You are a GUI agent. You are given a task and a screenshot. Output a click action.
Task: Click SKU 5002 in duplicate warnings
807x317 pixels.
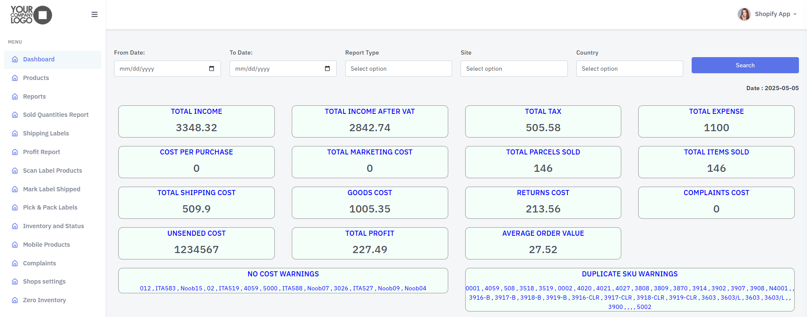[x=644, y=307]
